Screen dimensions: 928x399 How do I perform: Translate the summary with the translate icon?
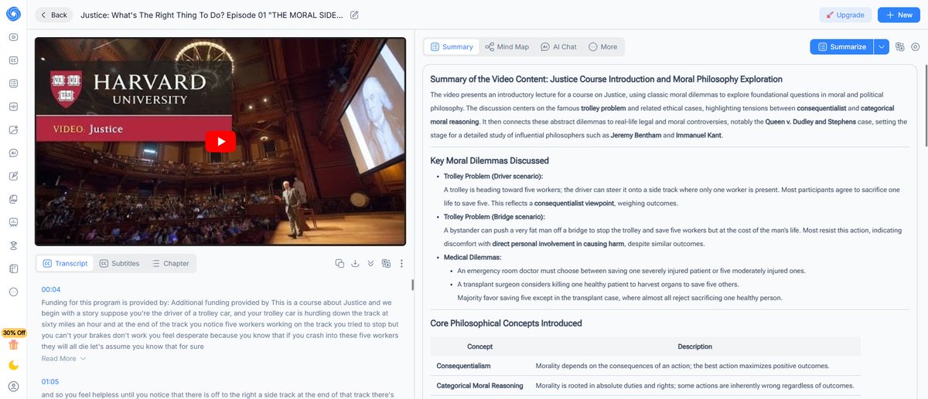pos(900,47)
